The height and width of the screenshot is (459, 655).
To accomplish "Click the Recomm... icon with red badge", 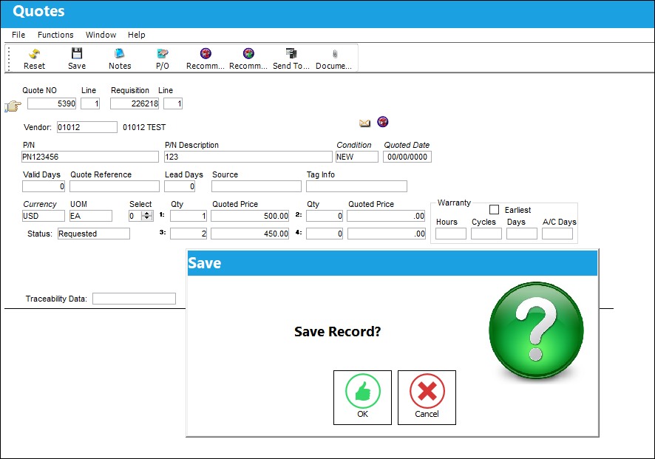I will coord(206,53).
